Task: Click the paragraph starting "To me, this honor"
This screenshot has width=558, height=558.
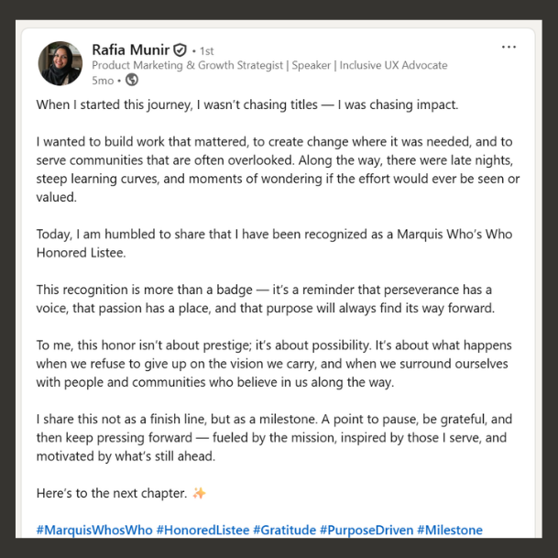Action: tap(275, 364)
